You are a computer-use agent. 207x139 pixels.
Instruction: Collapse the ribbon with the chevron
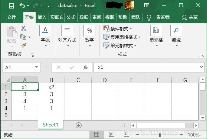coord(201,55)
